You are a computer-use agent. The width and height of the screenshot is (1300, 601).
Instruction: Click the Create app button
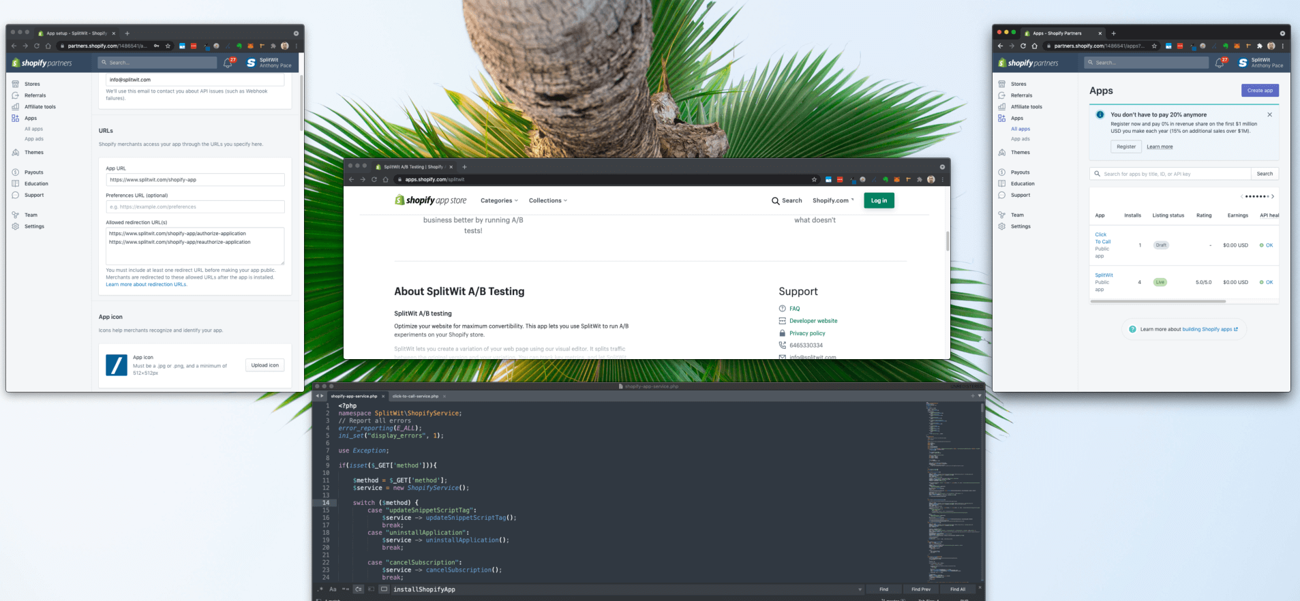pos(1260,91)
